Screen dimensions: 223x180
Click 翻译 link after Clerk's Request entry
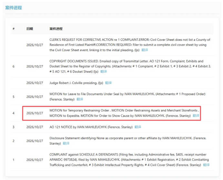tap(145, 50)
